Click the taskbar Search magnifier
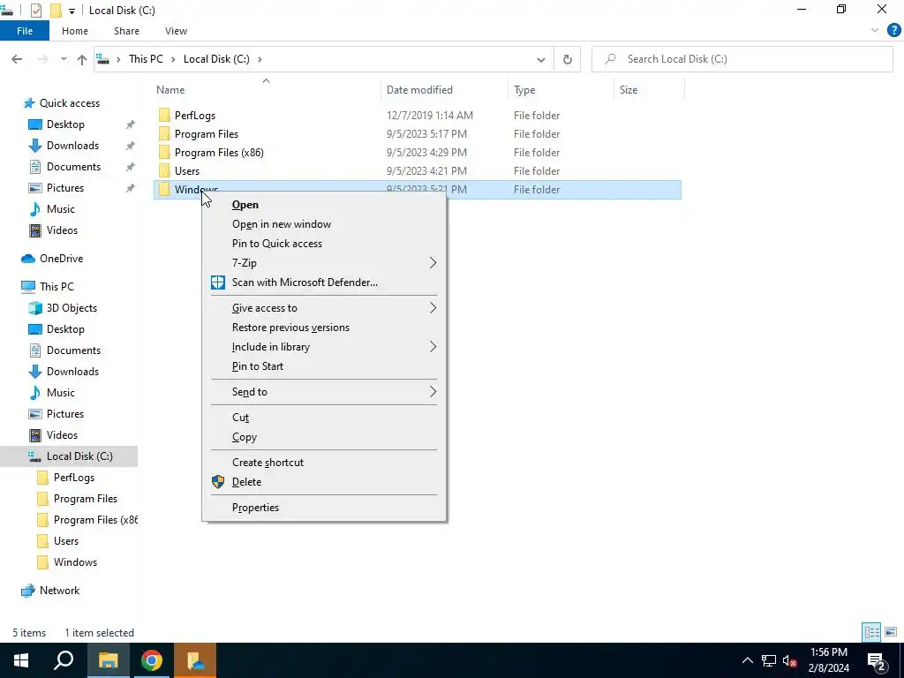 point(64,660)
